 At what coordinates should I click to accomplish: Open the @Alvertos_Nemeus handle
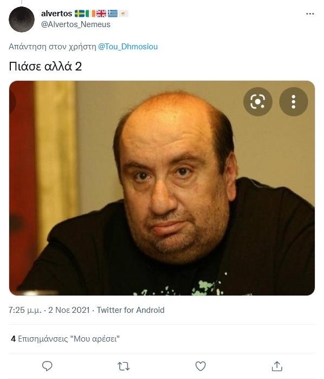coord(76,24)
